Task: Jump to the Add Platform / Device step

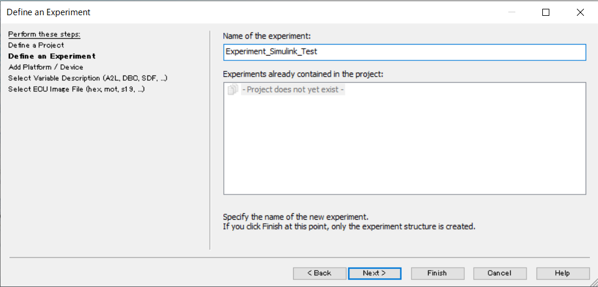Action: point(46,67)
